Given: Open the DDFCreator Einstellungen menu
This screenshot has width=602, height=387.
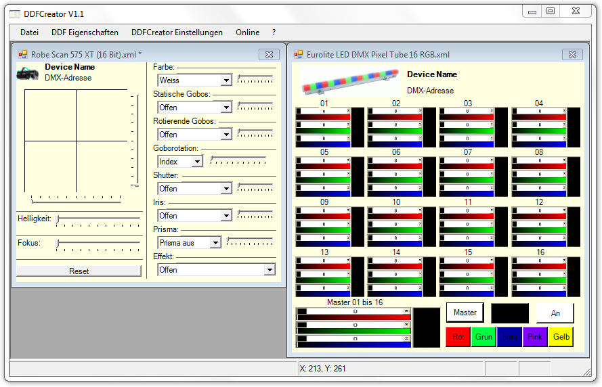Looking at the screenshot, I should point(177,32).
